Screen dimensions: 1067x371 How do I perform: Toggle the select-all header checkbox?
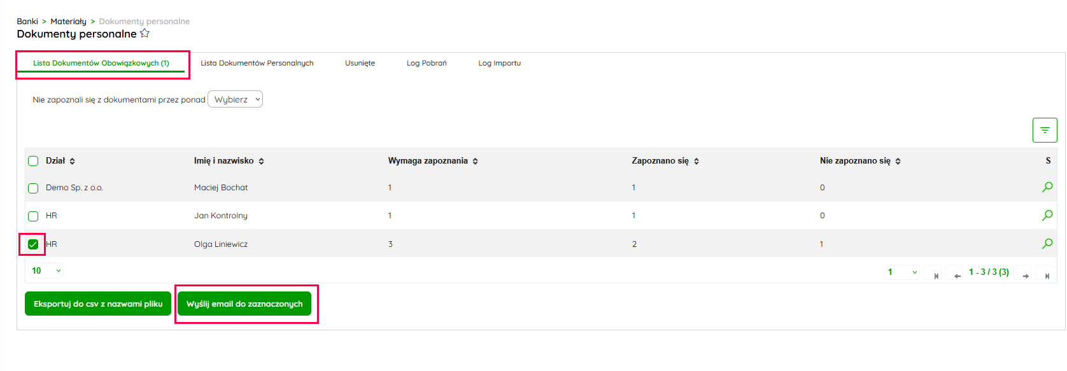click(x=33, y=161)
